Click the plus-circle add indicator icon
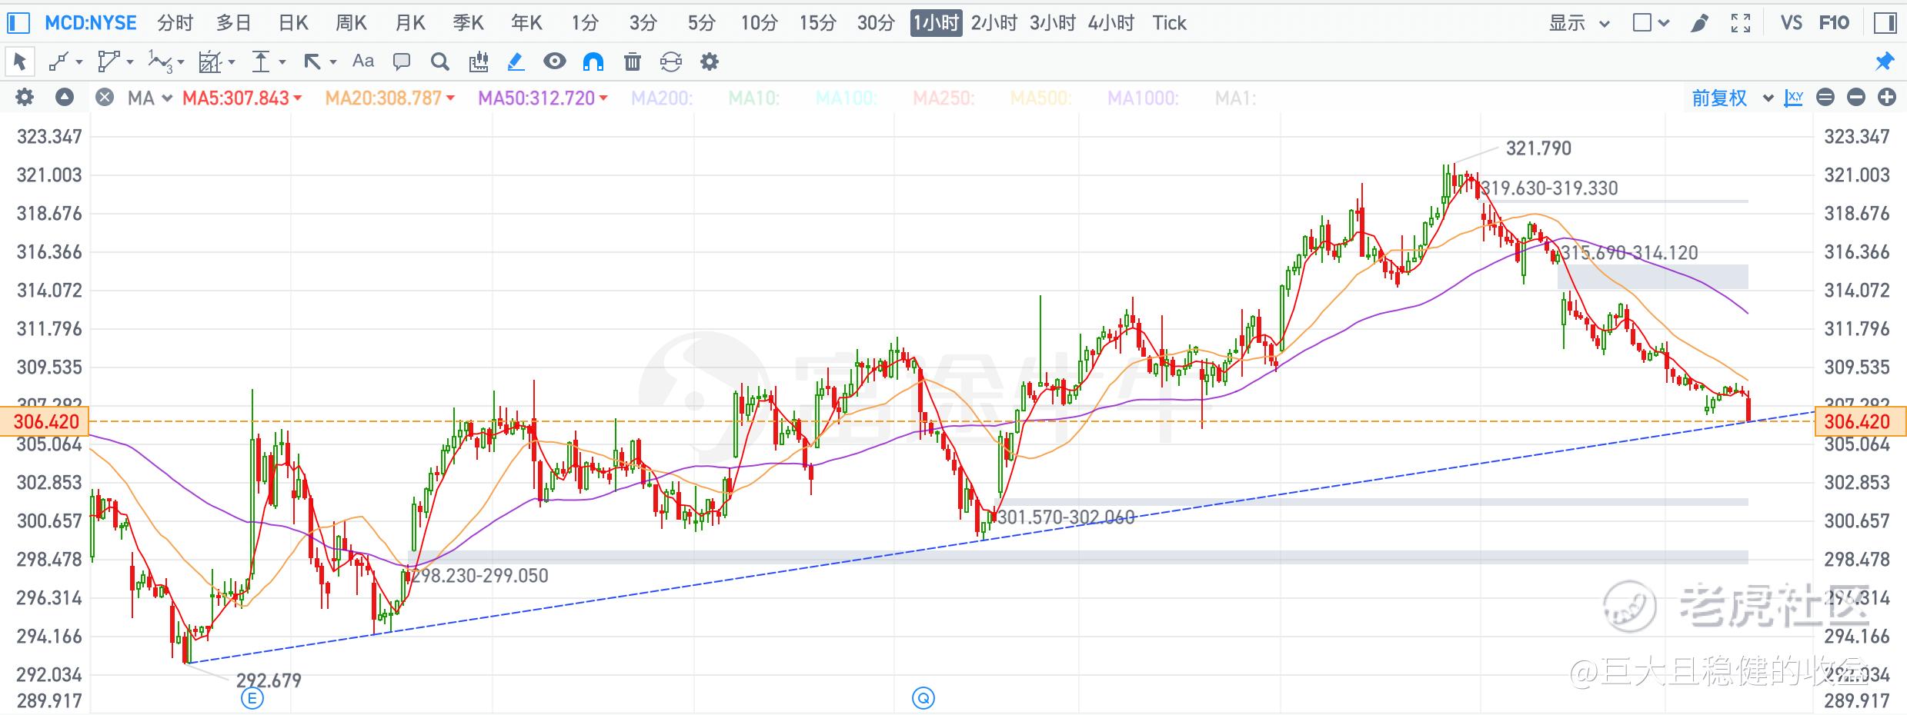This screenshot has height=715, width=1907. (x=1887, y=98)
